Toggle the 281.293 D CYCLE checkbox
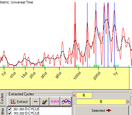 point(10,109)
